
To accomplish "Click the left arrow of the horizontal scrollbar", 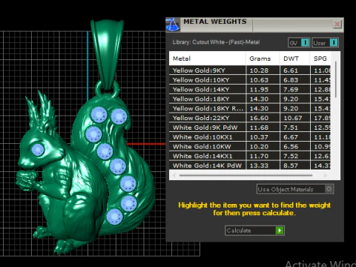I will [174, 175].
